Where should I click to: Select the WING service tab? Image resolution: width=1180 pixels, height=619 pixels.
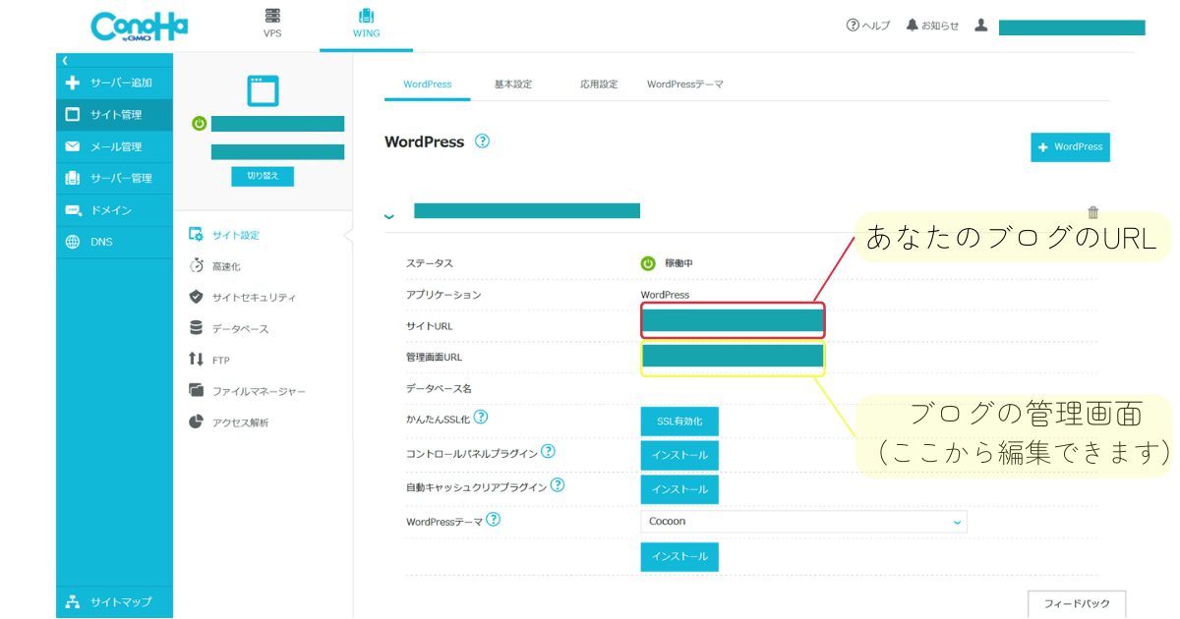pos(366,25)
